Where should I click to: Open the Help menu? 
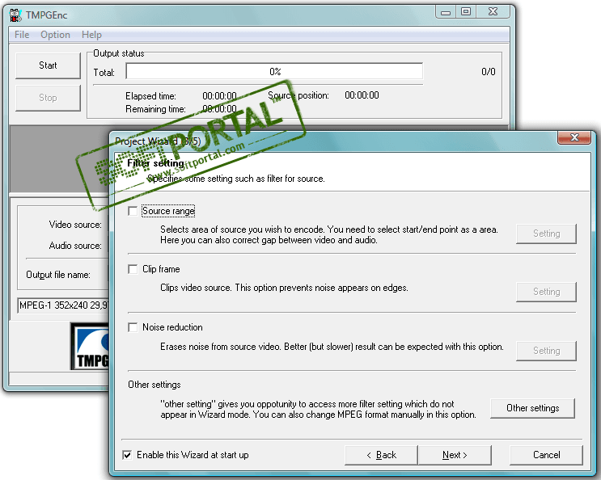(91, 35)
